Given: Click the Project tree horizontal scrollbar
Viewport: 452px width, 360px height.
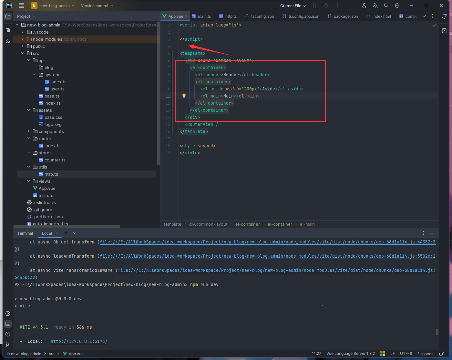Looking at the screenshot, I should 67,226.
